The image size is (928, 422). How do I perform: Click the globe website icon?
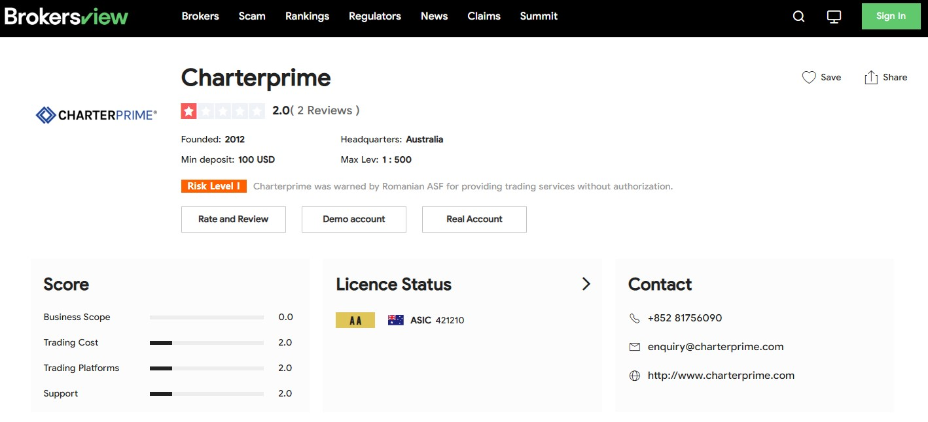[x=634, y=376]
